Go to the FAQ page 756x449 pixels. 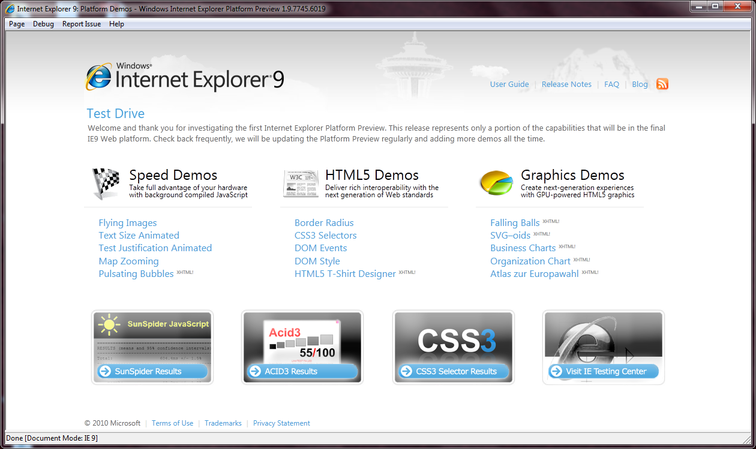(611, 85)
